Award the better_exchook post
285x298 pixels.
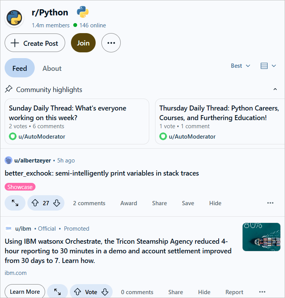(x=129, y=203)
